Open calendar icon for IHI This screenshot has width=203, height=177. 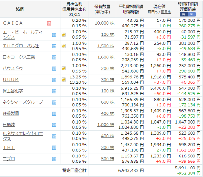click(54, 148)
